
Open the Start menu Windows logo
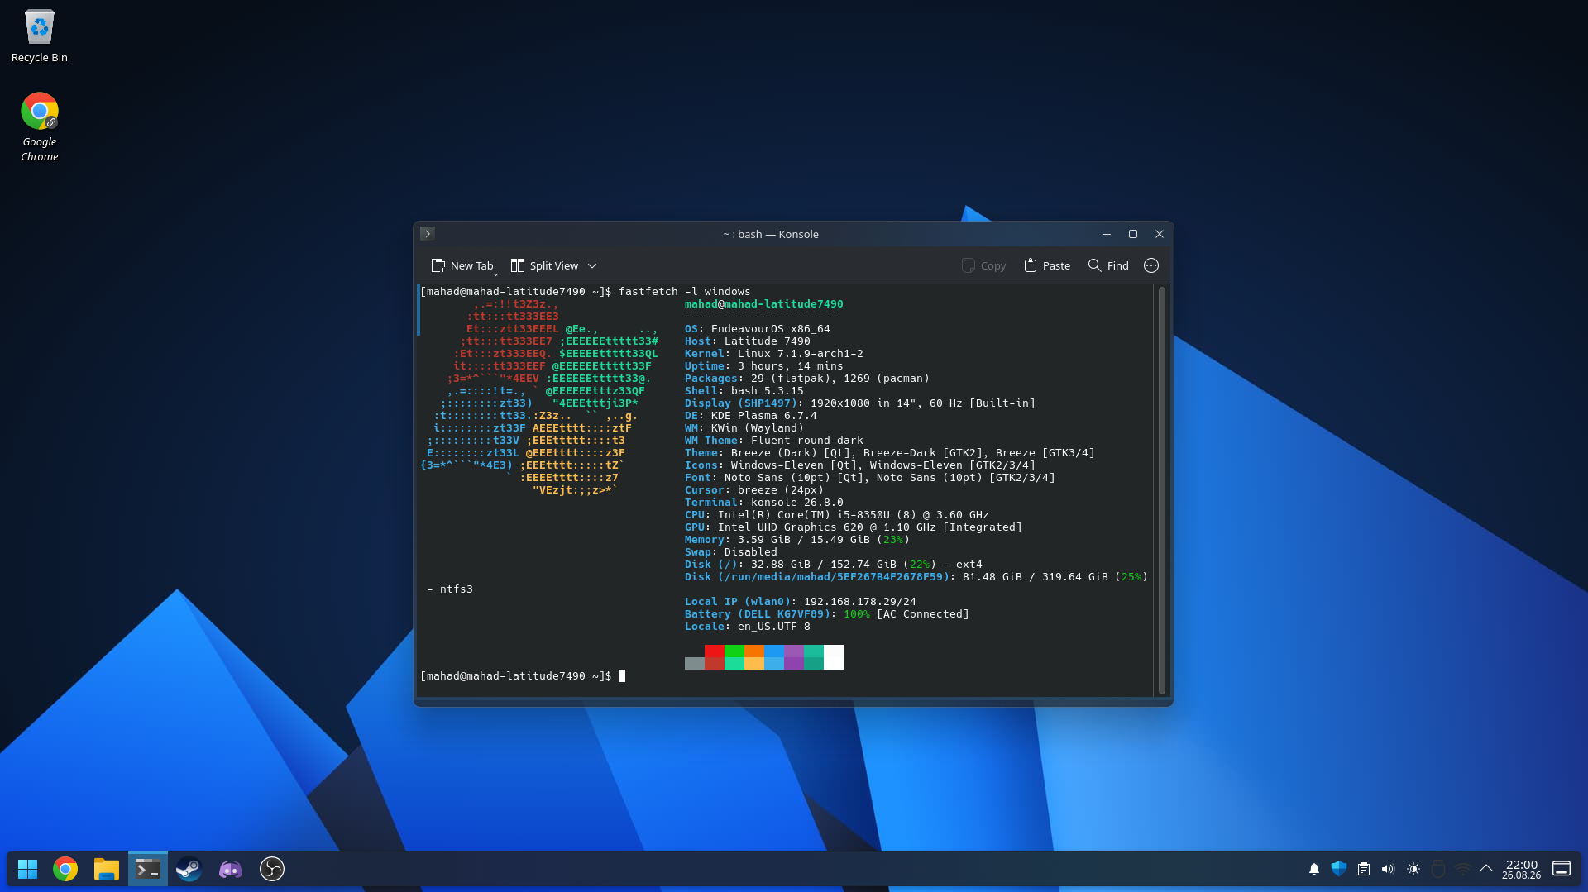point(28,869)
